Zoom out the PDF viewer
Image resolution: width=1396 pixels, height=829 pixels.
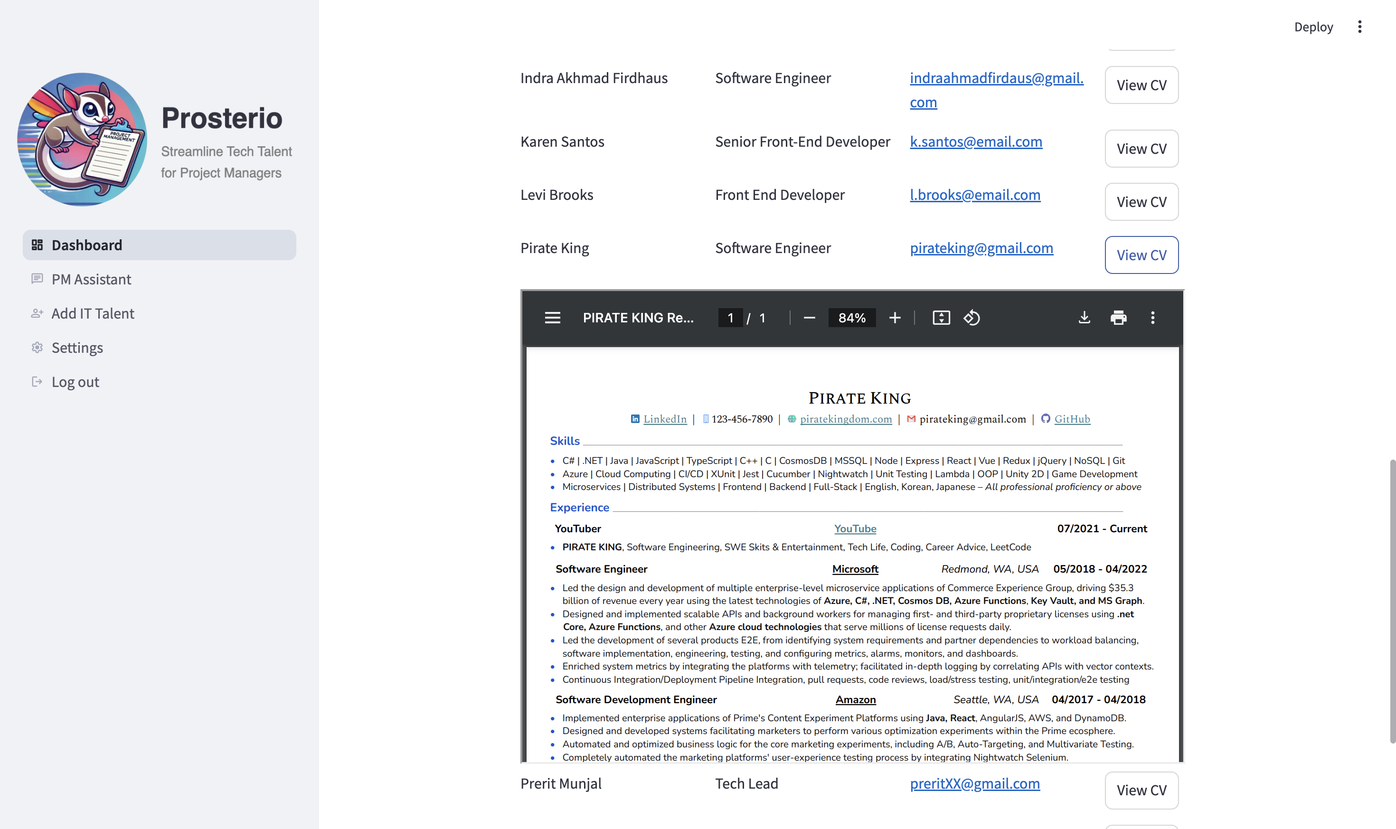809,318
